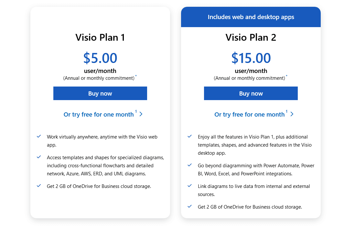Viewport: 355px width, 227px height.
Task: Click chevron arrow beside Plan 2 free trial
Action: (292, 114)
